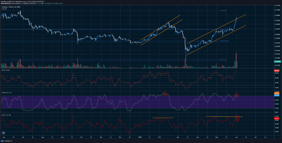Image resolution: width=282 pixels, height=143 pixels.
Task: Select the UO (7, 14, 28) indicator label
Action: point(6,115)
